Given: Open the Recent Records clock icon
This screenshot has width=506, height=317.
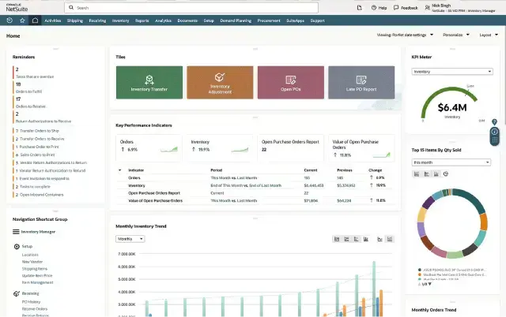Looking at the screenshot, I should pos(11,20).
